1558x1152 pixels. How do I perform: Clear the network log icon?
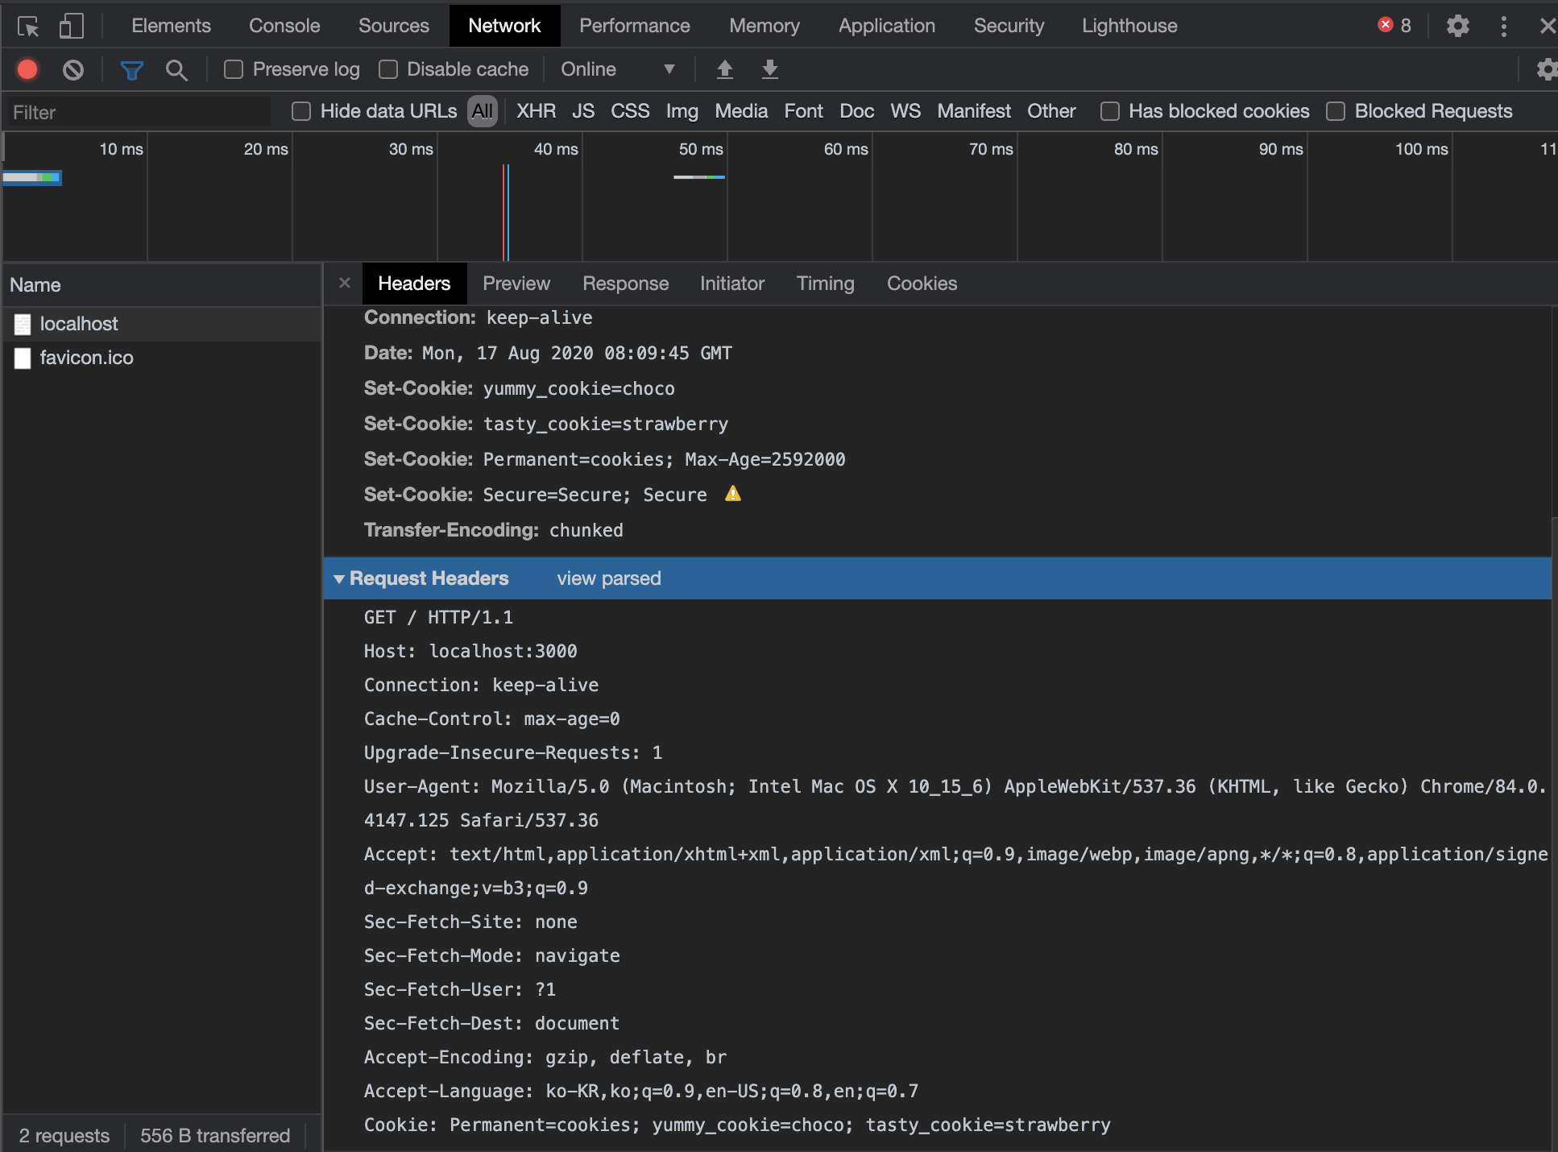[x=73, y=70]
